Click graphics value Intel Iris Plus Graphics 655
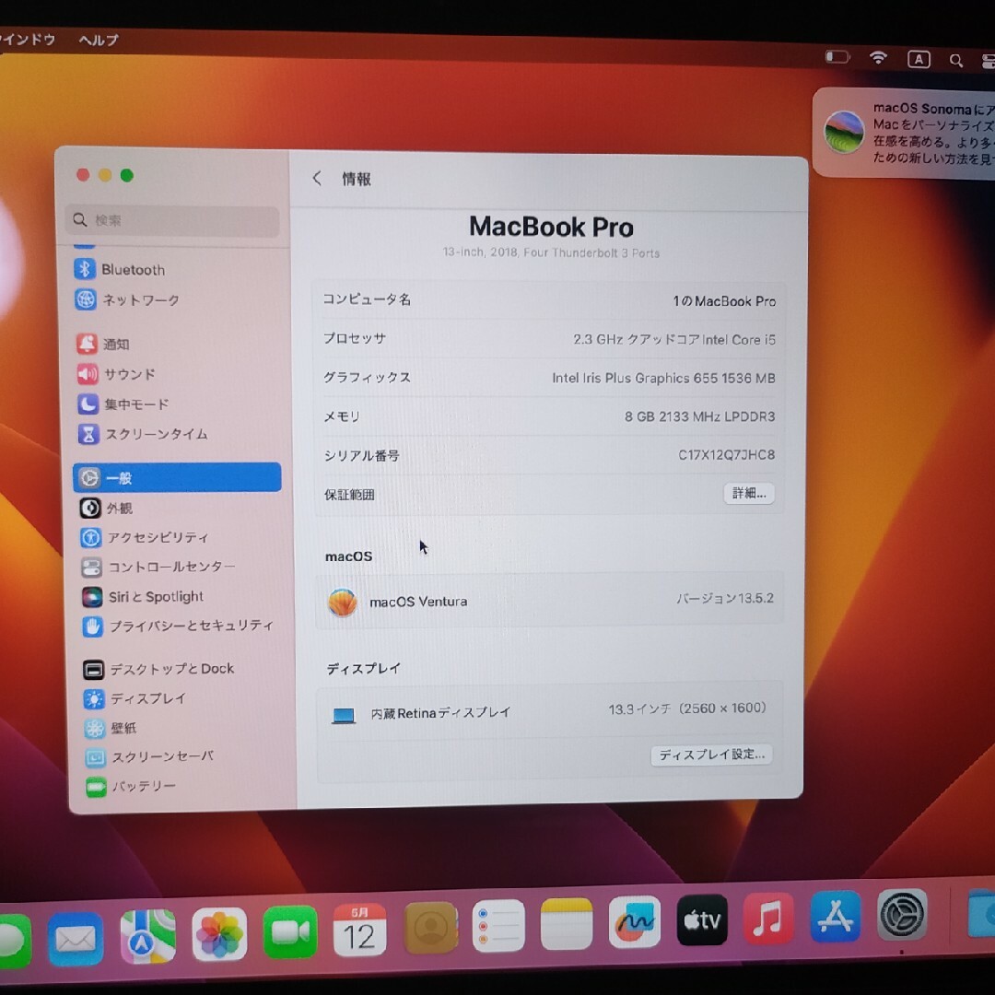 (663, 378)
